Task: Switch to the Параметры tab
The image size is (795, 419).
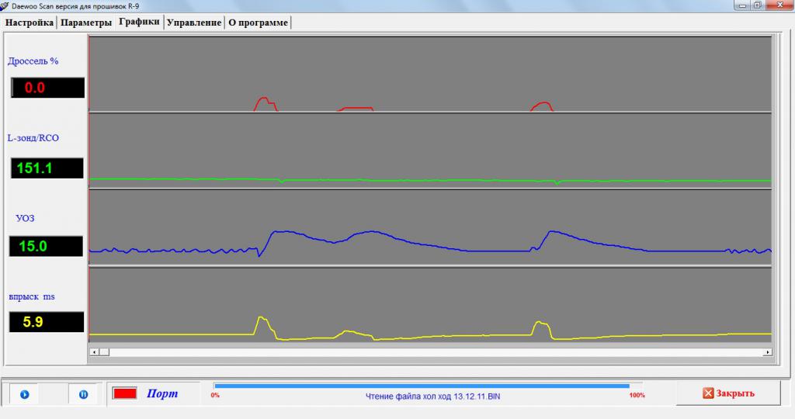Action: 85,23
